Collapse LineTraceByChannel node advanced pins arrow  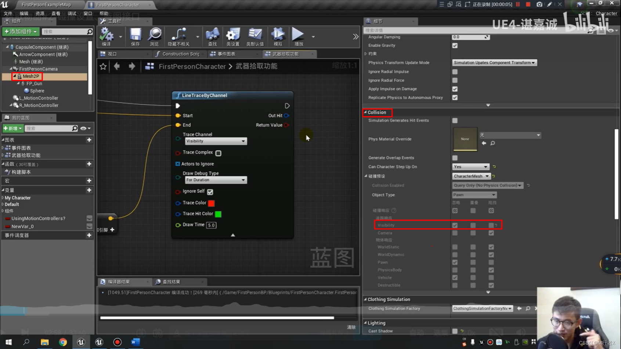coord(233,235)
